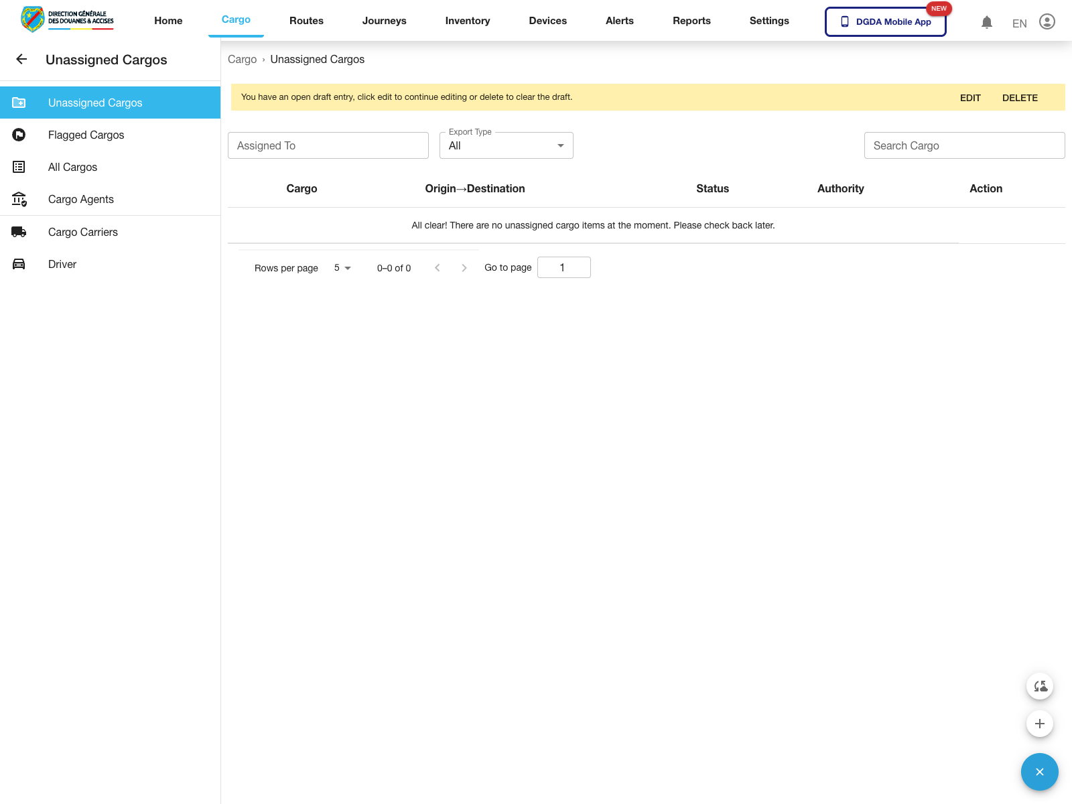Click DELETE to clear the draft
Image resolution: width=1072 pixels, height=804 pixels.
(1019, 98)
